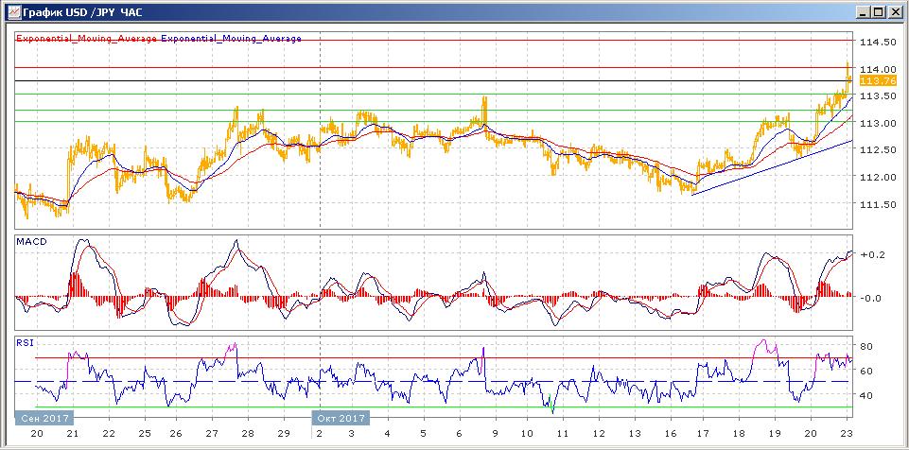Click the Окт 2017 month marker
The image size is (909, 450).
coord(340,417)
